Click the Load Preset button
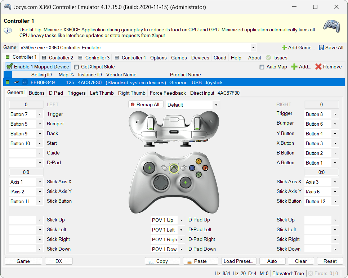The width and height of the screenshot is (348, 278). coord(239,261)
